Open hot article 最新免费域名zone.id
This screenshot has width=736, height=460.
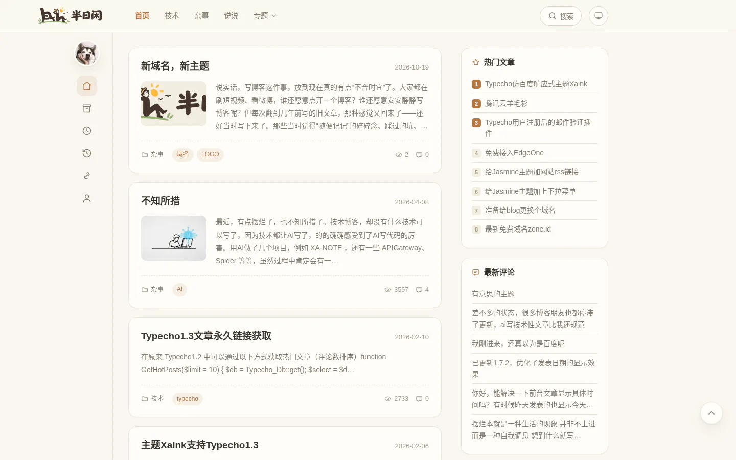(518, 229)
